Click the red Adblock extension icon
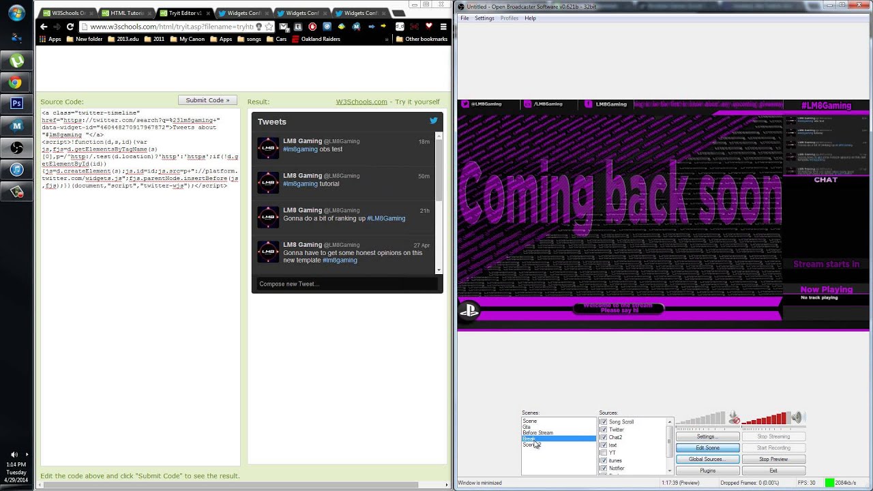Screen dimensions: 873x491 (x=312, y=27)
